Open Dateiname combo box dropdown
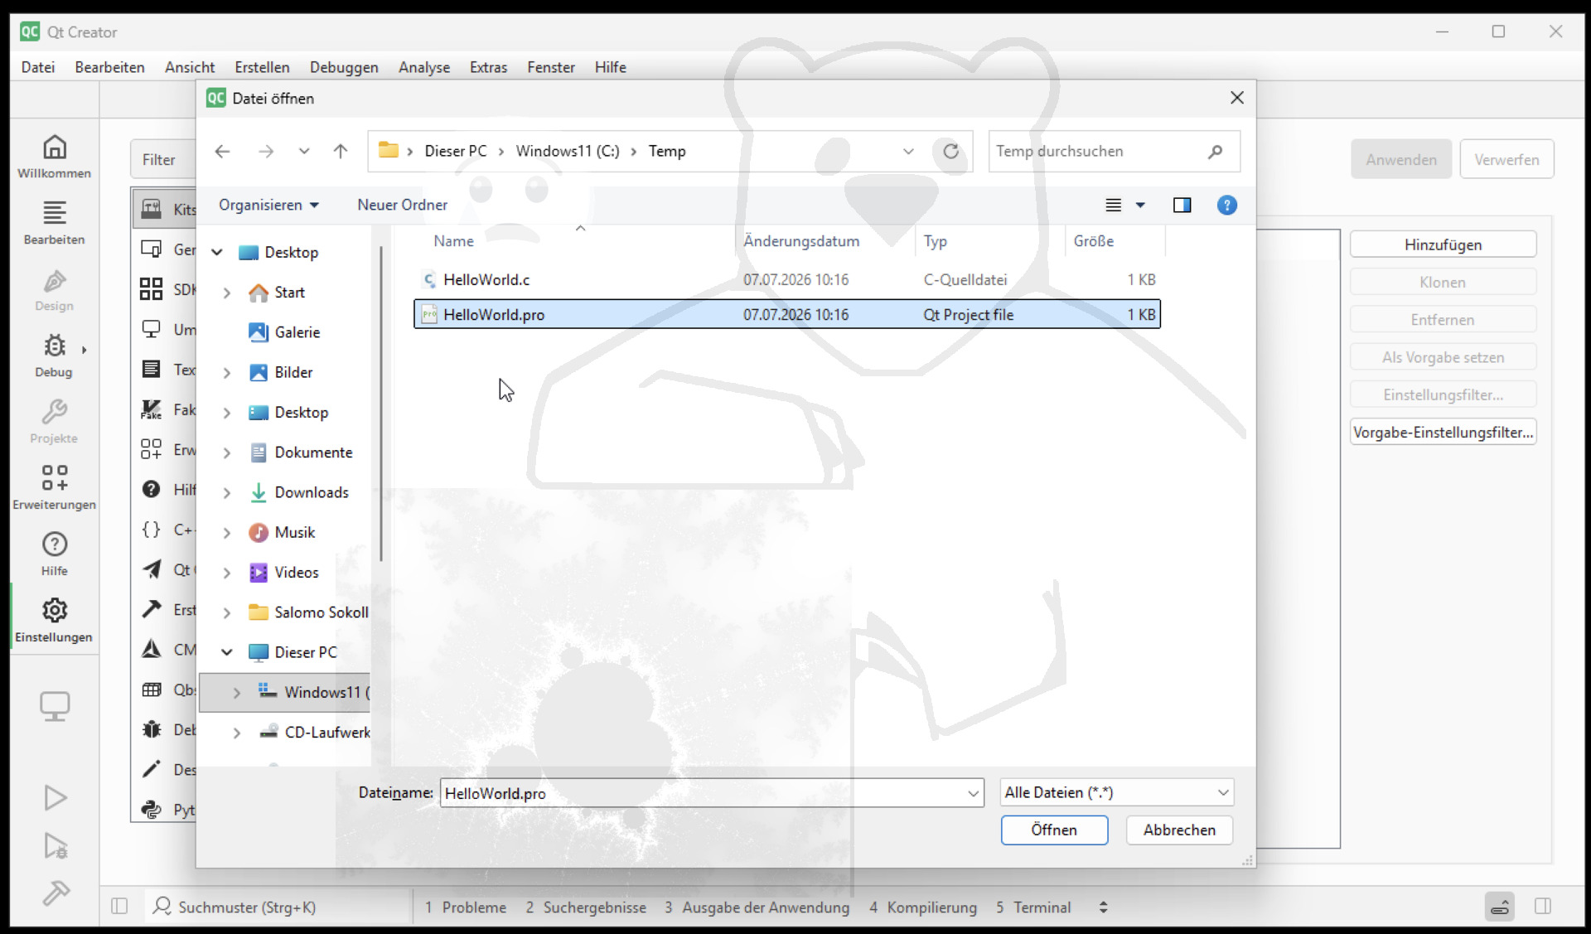Image resolution: width=1591 pixels, height=934 pixels. tap(973, 793)
